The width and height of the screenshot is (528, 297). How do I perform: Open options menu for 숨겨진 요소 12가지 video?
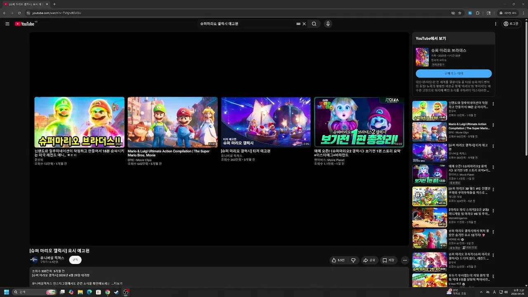click(x=493, y=232)
